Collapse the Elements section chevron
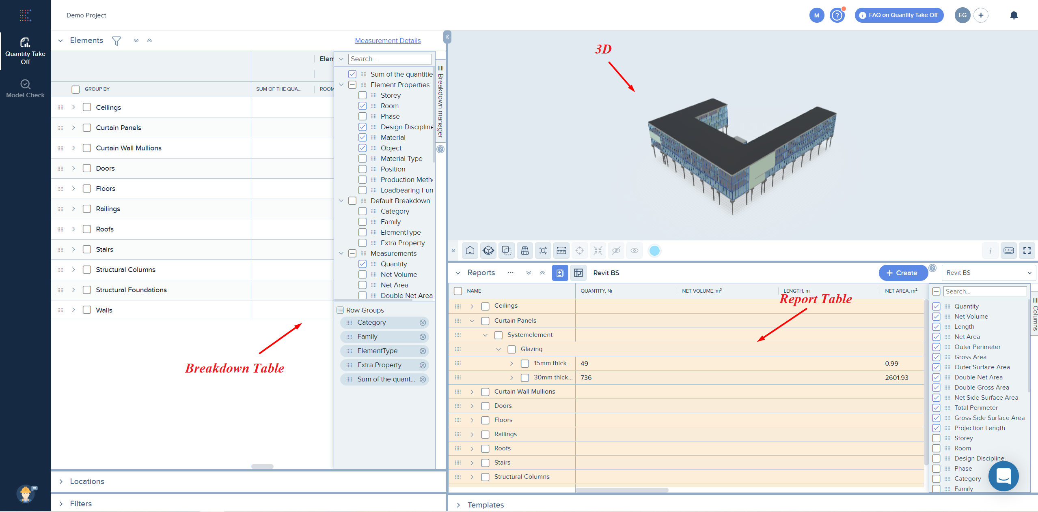Viewport: 1038px width, 512px height. tap(60, 41)
